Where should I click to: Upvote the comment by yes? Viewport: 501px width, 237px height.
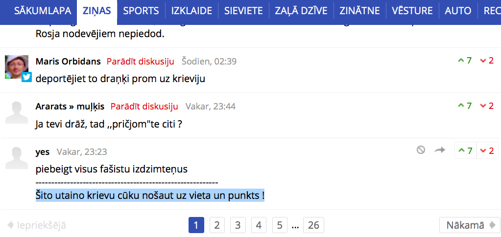click(x=466, y=150)
